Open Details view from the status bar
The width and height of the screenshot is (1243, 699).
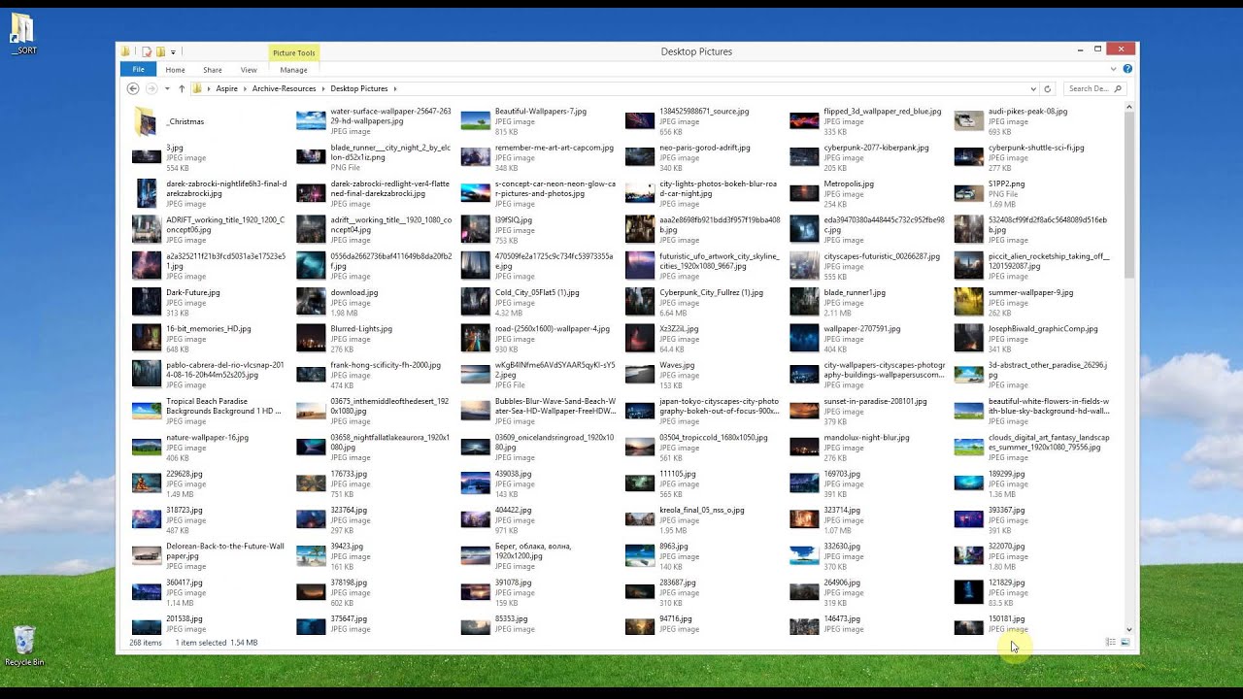pyautogui.click(x=1110, y=642)
